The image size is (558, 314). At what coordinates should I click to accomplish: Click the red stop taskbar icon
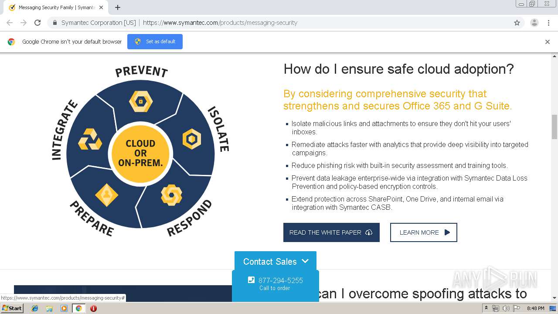(93, 308)
